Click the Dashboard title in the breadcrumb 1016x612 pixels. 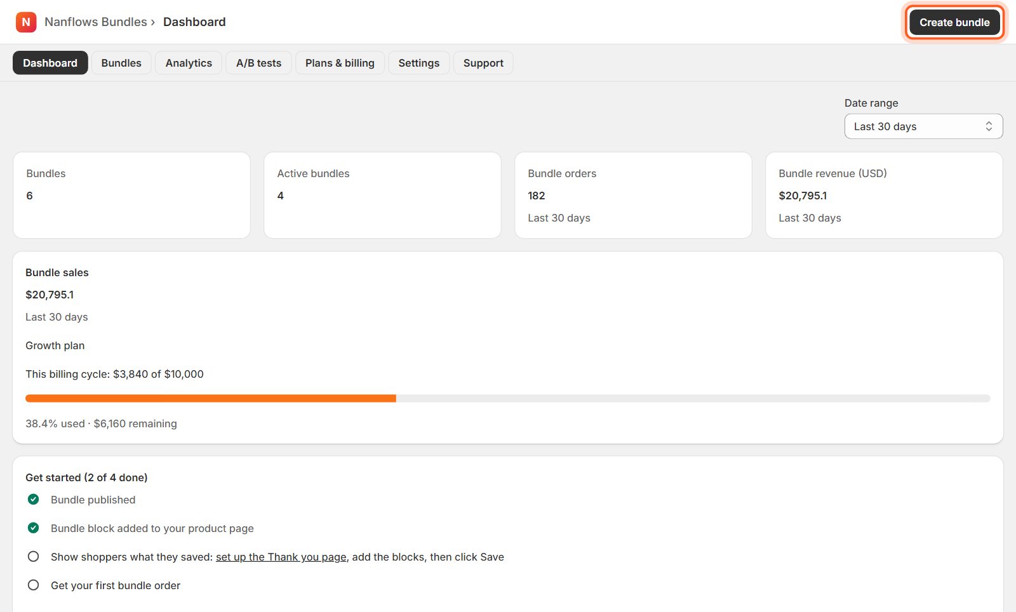(x=194, y=22)
